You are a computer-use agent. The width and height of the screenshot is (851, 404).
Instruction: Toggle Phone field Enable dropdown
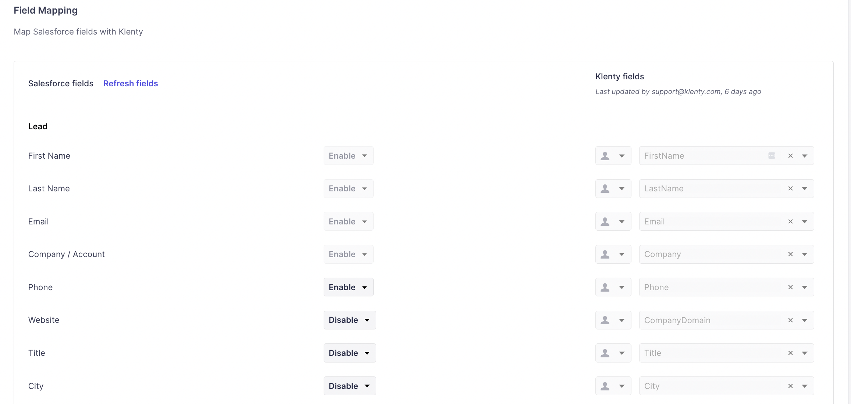tap(348, 287)
